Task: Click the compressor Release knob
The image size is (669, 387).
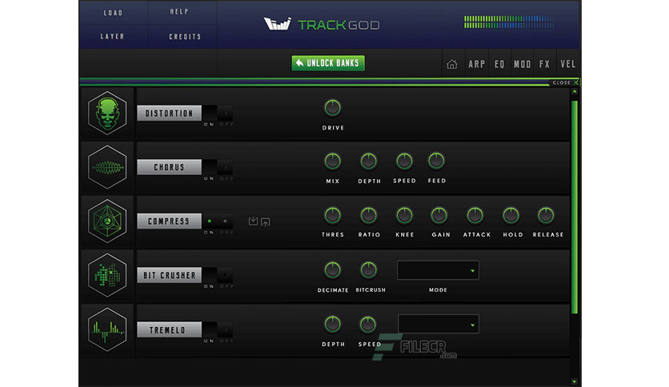Action: (x=546, y=215)
